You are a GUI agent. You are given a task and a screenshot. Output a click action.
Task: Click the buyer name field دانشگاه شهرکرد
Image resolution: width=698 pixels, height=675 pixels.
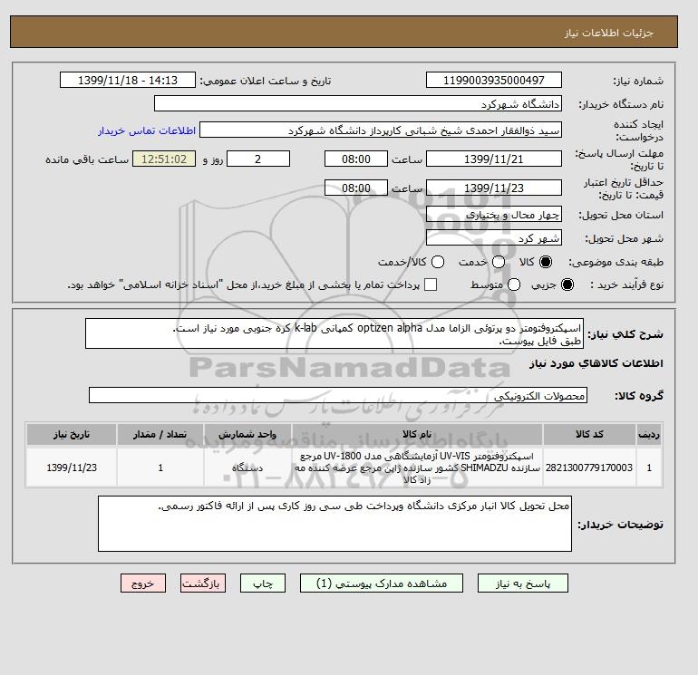point(358,103)
